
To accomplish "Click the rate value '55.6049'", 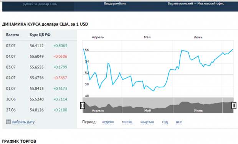I will point(36,56).
